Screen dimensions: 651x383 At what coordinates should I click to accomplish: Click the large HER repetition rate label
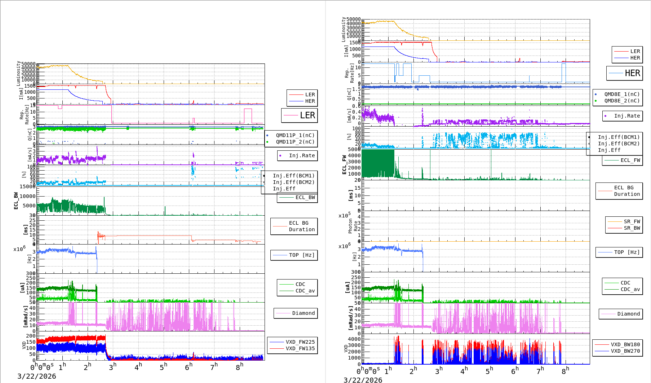click(625, 73)
